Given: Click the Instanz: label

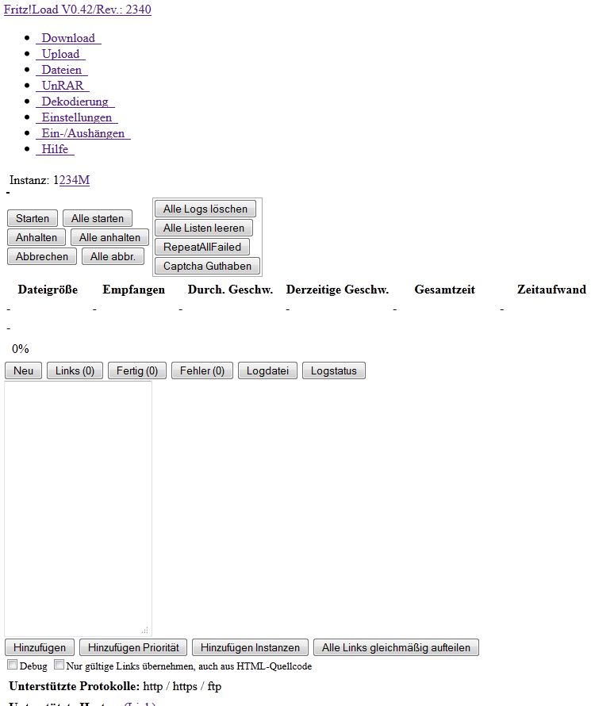Looking at the screenshot, I should coord(29,180).
